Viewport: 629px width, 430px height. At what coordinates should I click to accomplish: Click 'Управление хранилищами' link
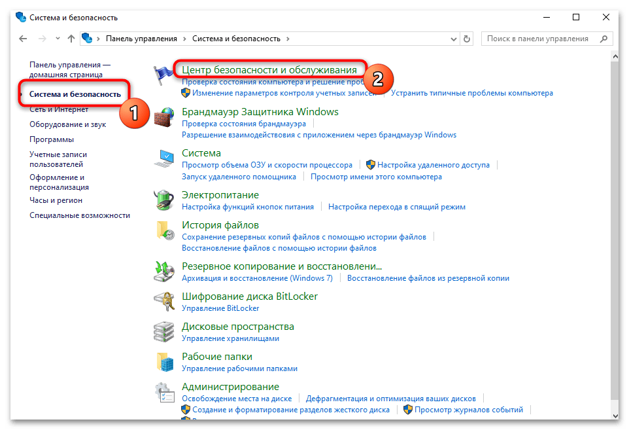click(x=230, y=338)
